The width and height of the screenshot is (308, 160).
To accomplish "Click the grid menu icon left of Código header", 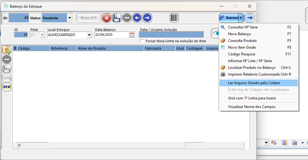I will (15, 48).
